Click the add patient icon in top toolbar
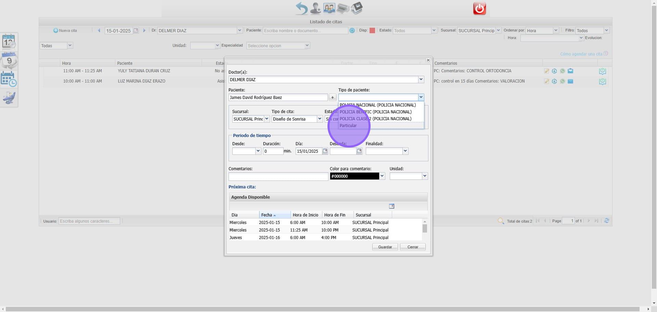 click(x=315, y=8)
